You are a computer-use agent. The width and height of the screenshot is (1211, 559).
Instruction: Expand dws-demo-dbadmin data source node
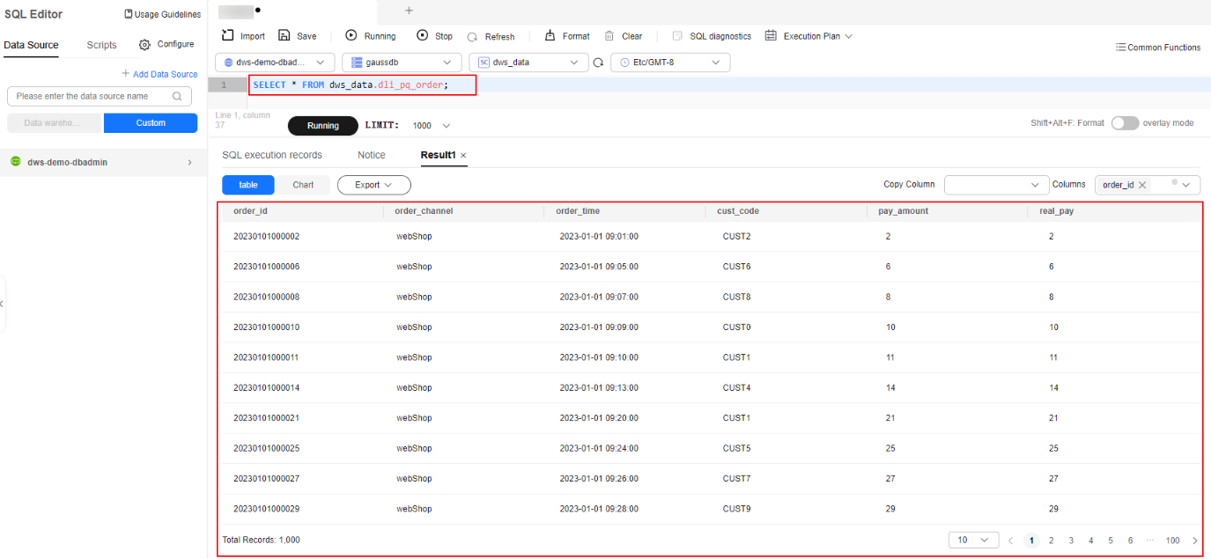pyautogui.click(x=189, y=162)
